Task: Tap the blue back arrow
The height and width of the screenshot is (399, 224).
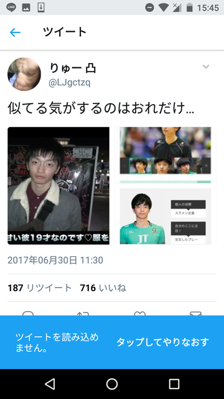Action: click(15, 32)
